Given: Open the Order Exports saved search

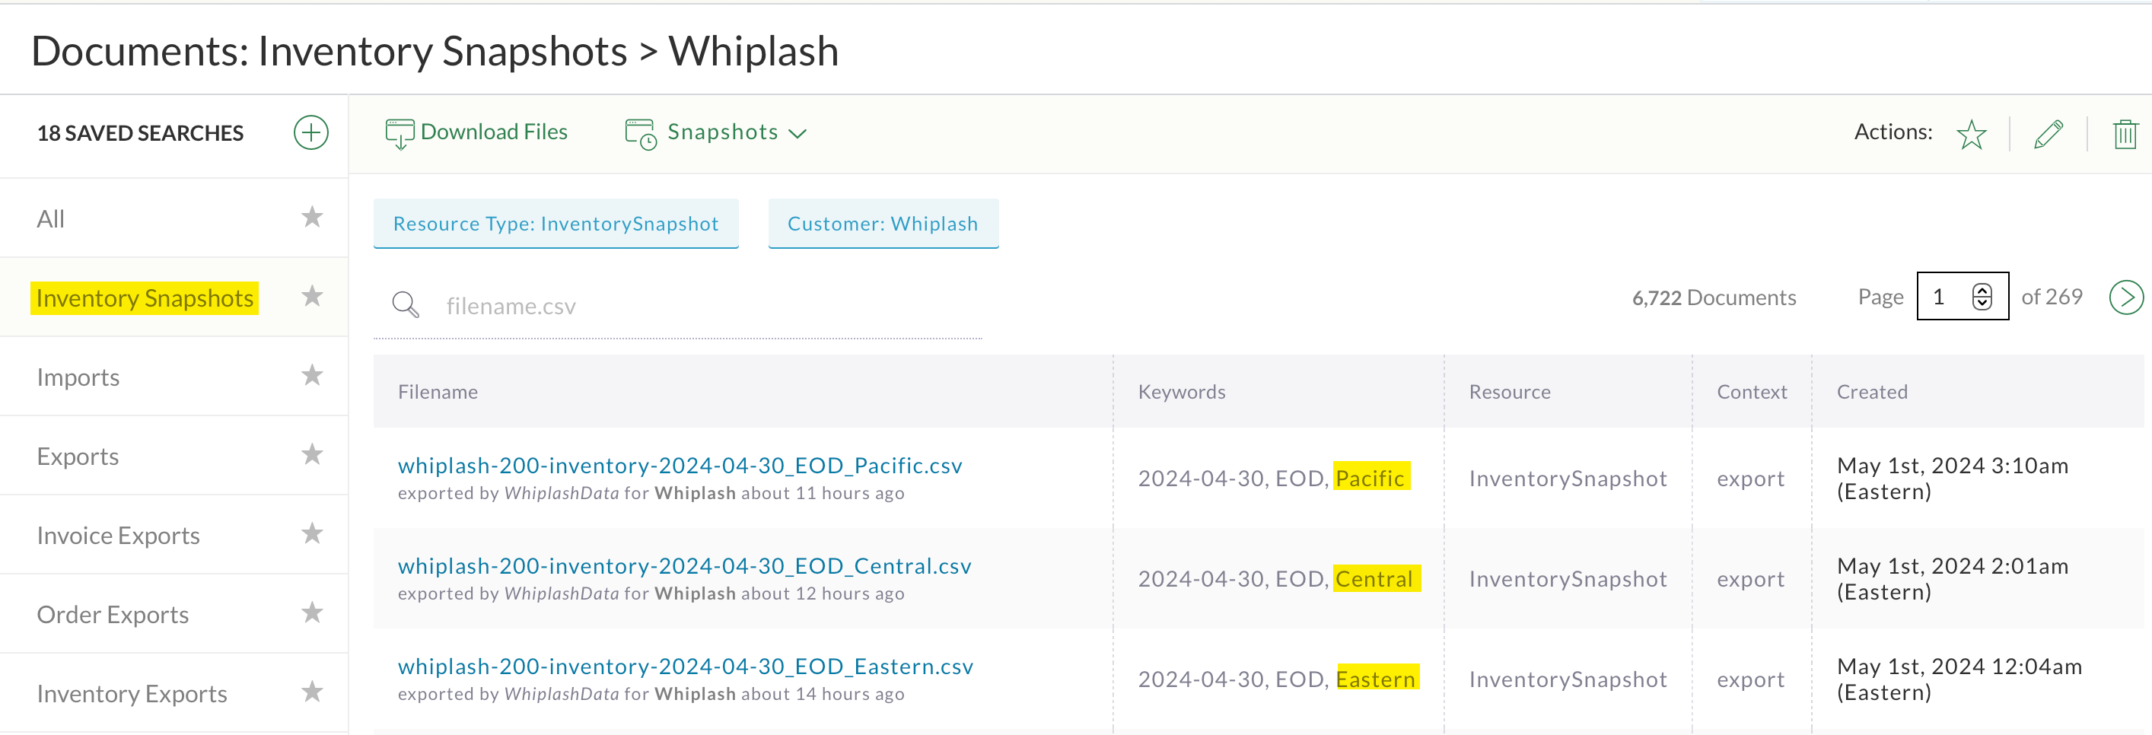Looking at the screenshot, I should (x=173, y=615).
